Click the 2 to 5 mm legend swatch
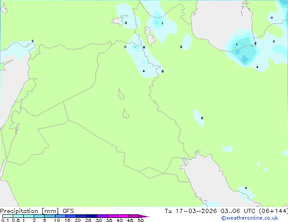This screenshot has height=222, width=288. point(39,216)
